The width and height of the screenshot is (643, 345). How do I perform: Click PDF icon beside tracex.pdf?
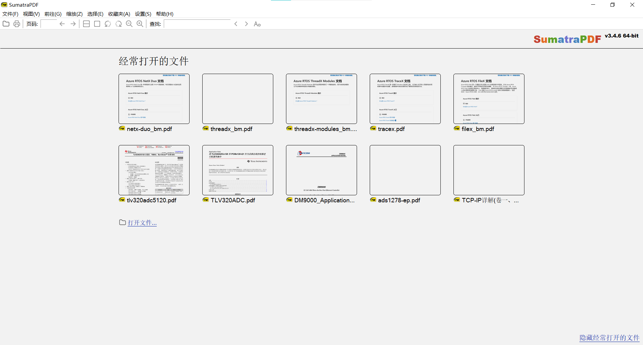[373, 129]
